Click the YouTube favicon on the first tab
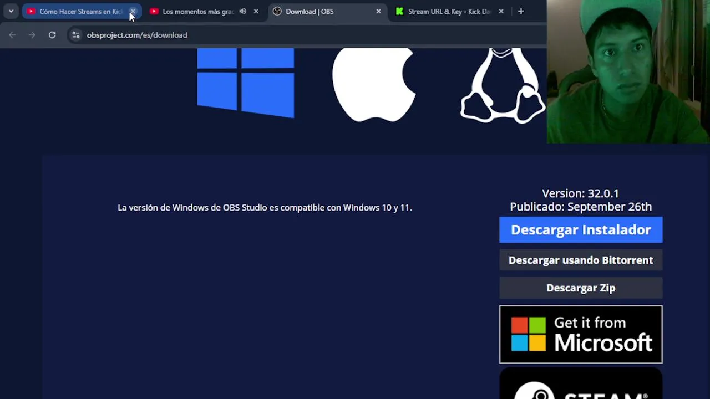Viewport: 710px width, 399px height. (31, 11)
